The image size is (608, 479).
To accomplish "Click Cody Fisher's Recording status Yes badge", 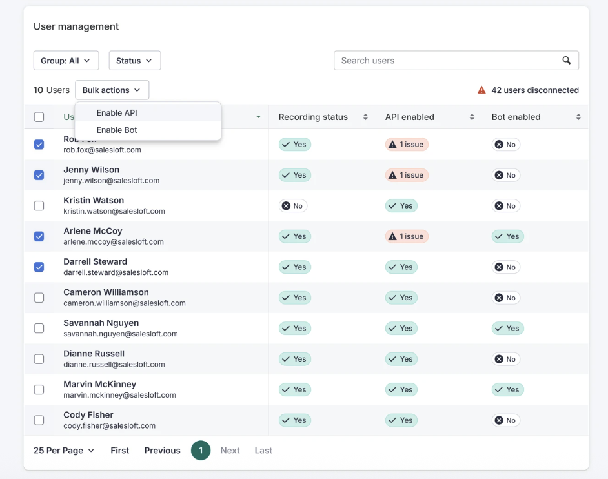I will coord(295,420).
